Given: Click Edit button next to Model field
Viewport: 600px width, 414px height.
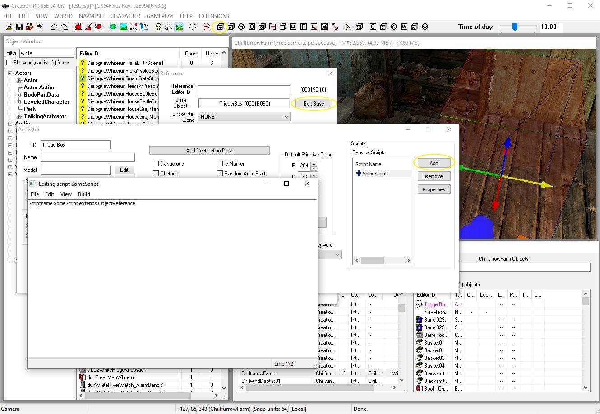Looking at the screenshot, I should (124, 170).
